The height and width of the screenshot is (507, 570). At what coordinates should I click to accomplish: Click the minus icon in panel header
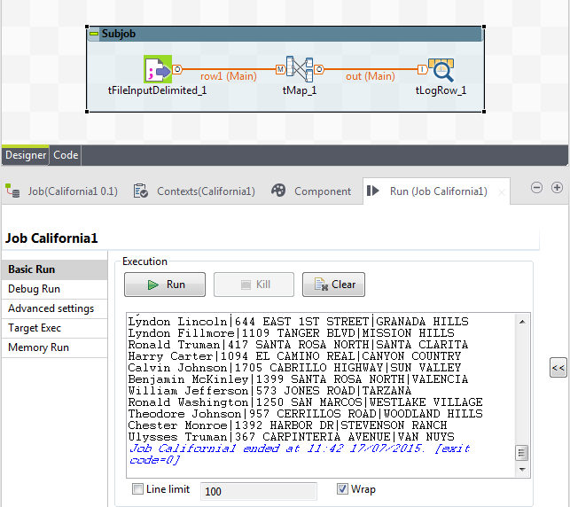pos(536,188)
